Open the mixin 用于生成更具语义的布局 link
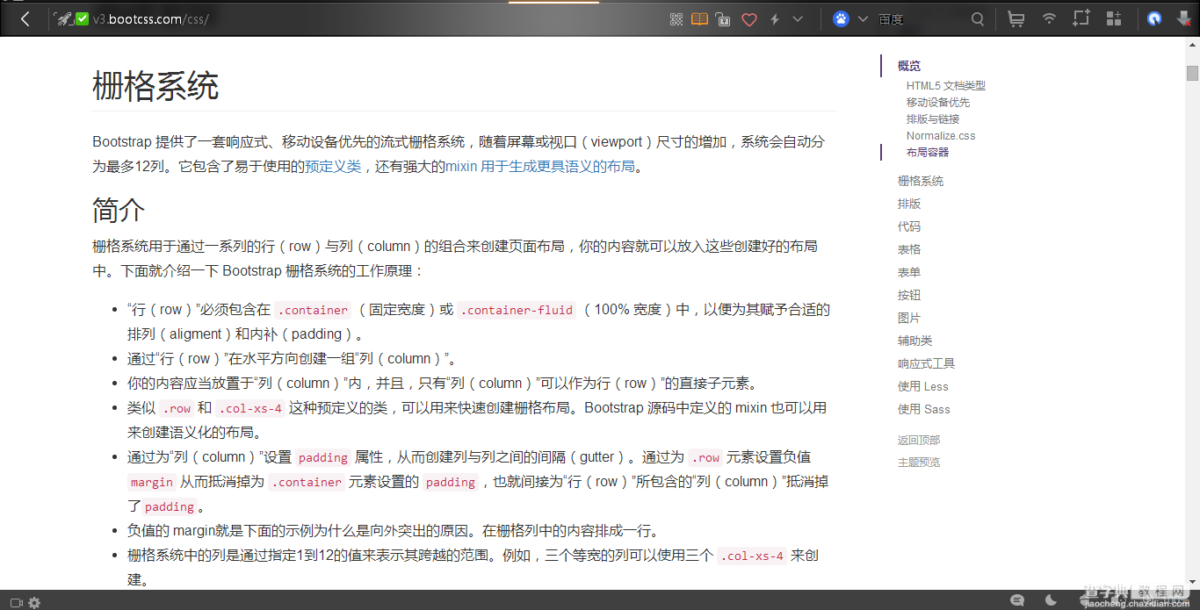 click(539, 166)
